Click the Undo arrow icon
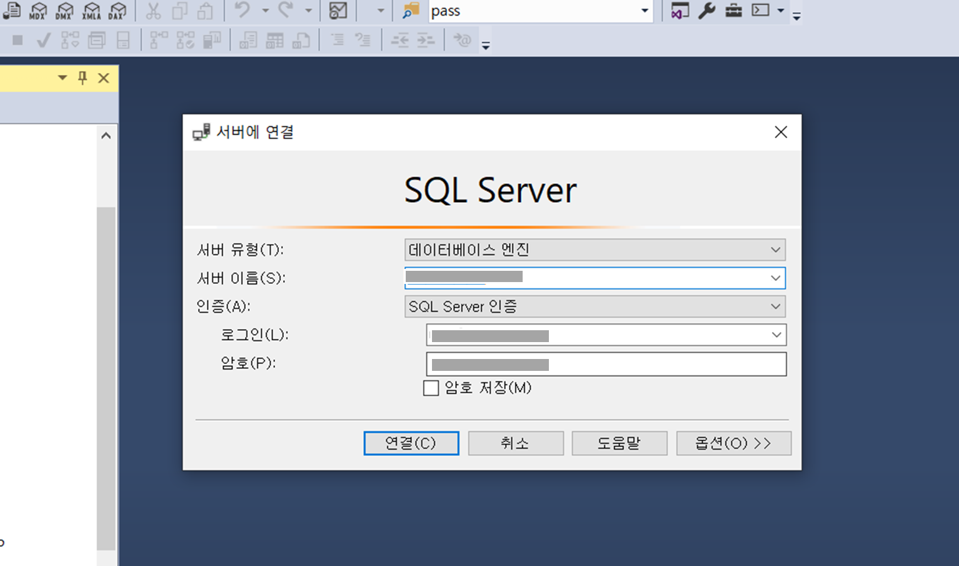Screen dimensions: 959x566 (x=243, y=10)
